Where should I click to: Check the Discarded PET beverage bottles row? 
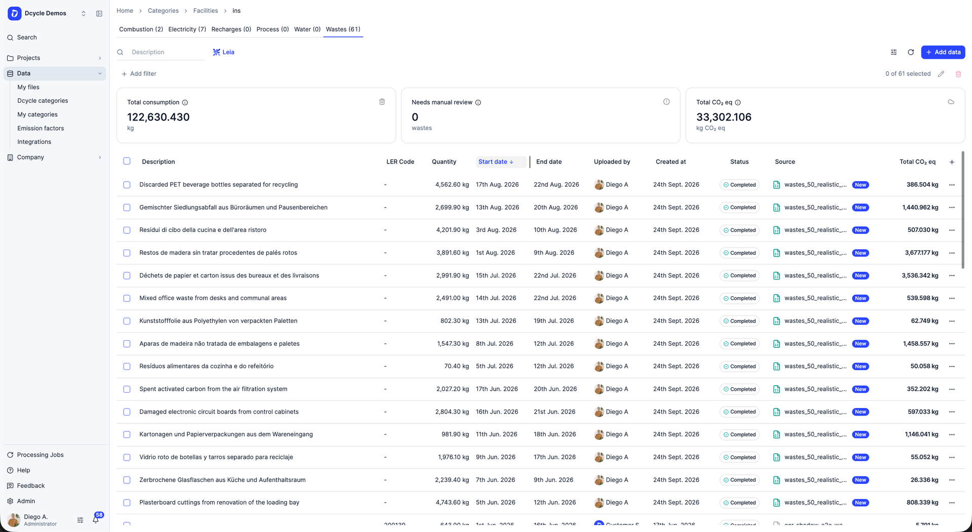tap(127, 185)
